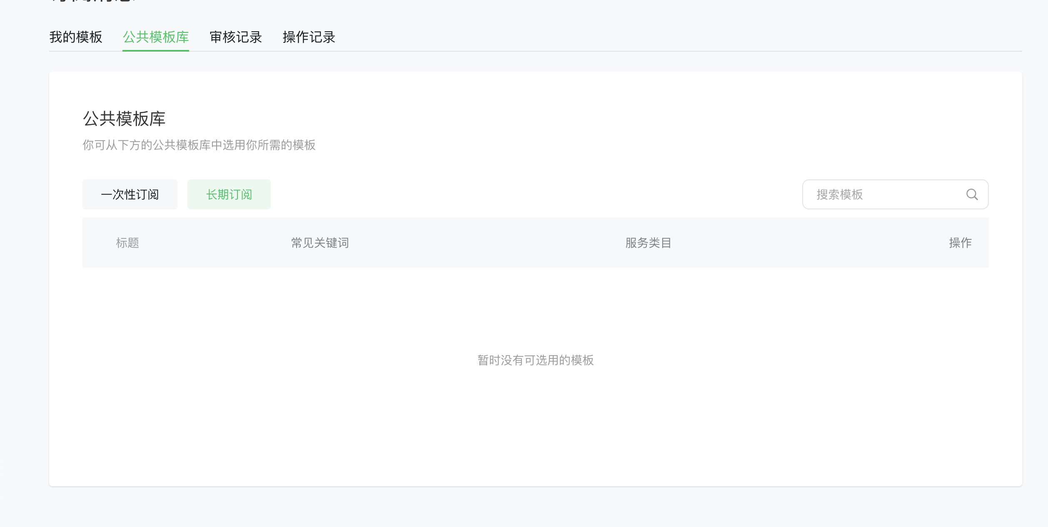The height and width of the screenshot is (527, 1048).
Task: Select the 公共模板库 tab
Action: tap(156, 37)
